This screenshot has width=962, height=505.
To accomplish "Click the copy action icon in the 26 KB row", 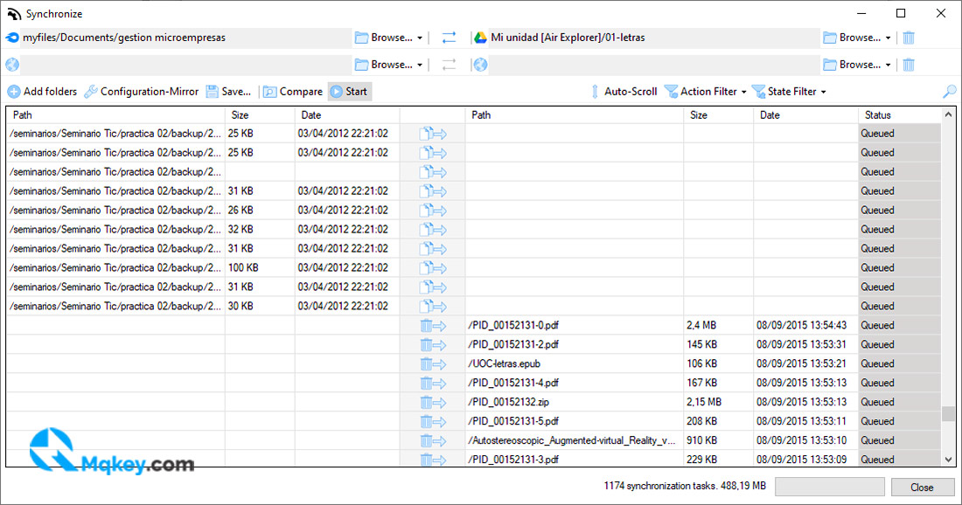I will click(x=433, y=211).
